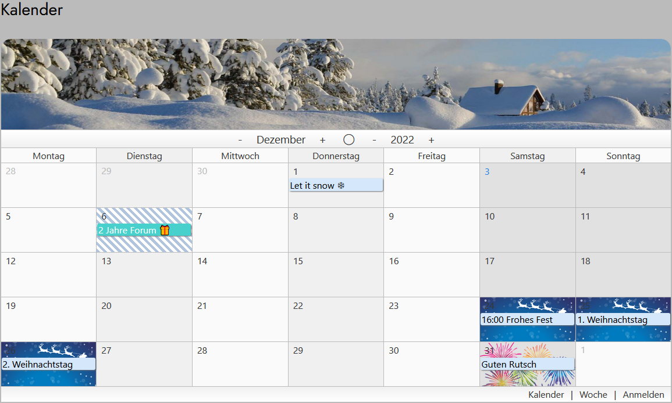Select the "1. Weihnachtstag" event
Viewport: 672px width, 403px height.
tap(623, 319)
